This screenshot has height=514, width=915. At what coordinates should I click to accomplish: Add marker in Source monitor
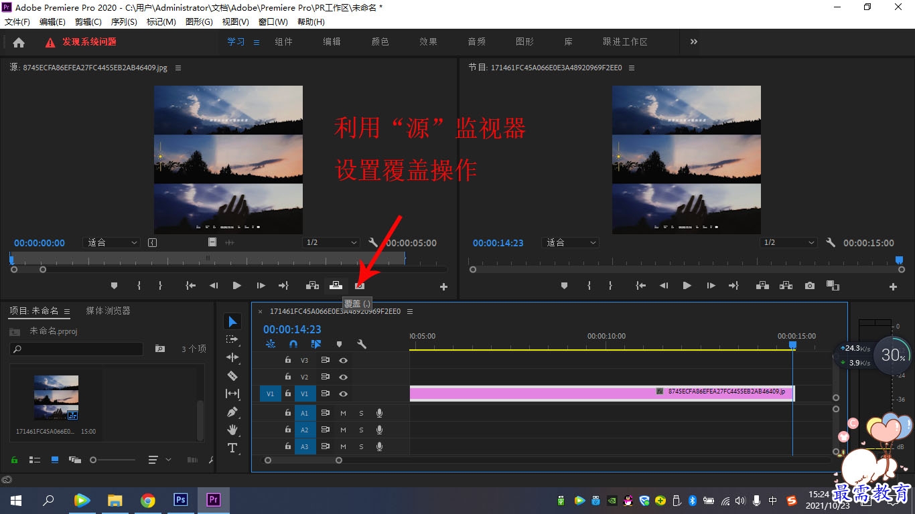(x=114, y=285)
